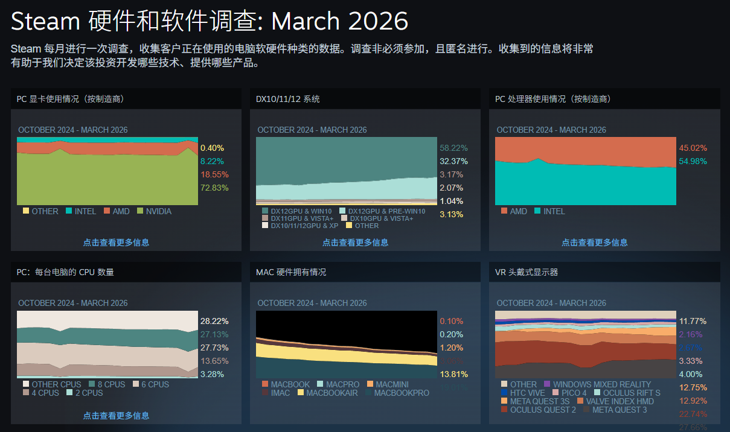Click the DX10/11/12 系统 panel title
730x432 pixels.
tap(288, 99)
